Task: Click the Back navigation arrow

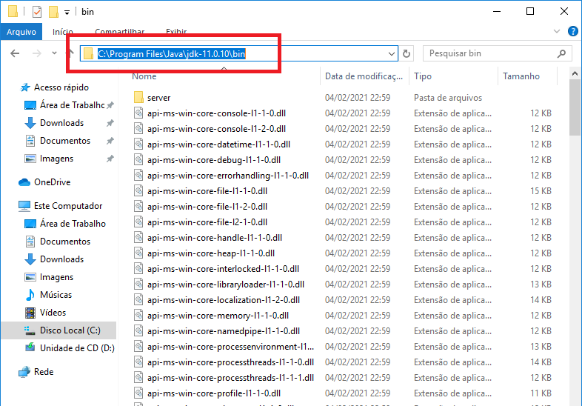Action: [15, 53]
